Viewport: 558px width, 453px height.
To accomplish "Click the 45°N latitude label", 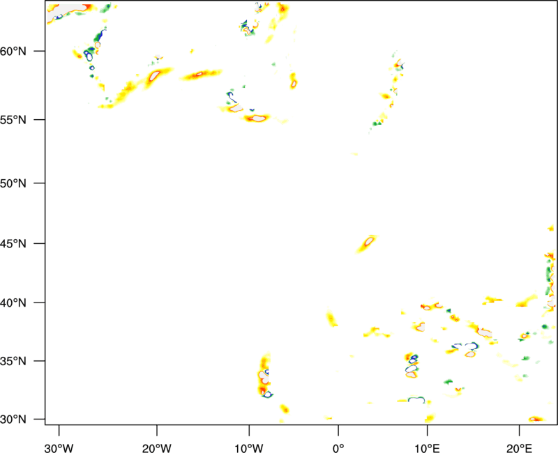I will pyautogui.click(x=13, y=244).
